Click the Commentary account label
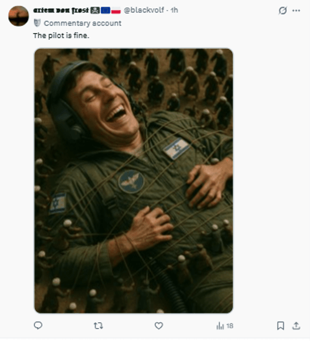 [x=82, y=23]
